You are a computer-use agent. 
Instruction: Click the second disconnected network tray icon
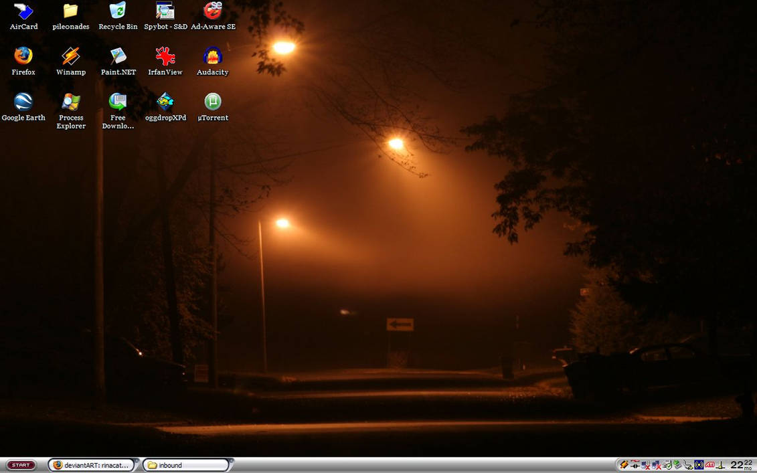(x=657, y=465)
